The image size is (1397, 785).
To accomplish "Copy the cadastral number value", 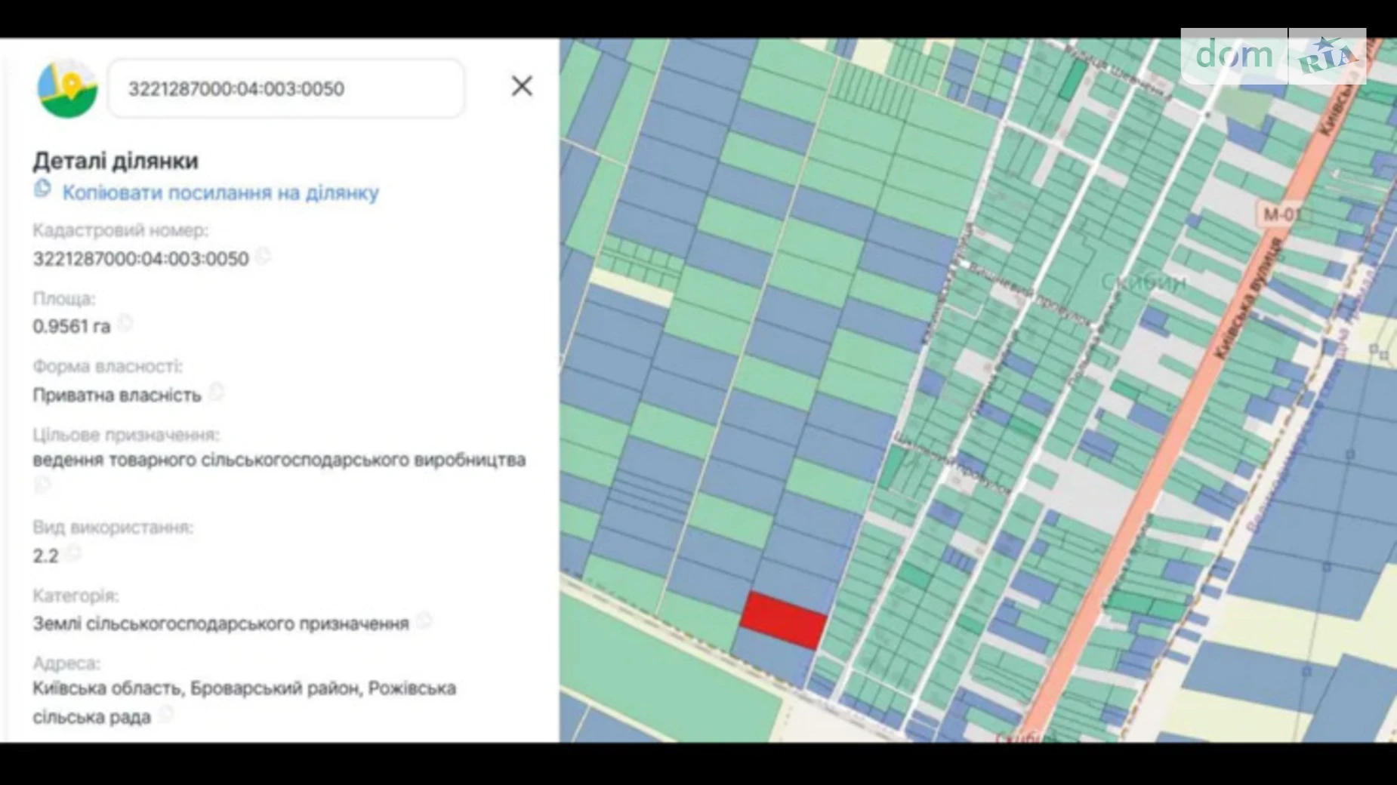I will coord(263,257).
